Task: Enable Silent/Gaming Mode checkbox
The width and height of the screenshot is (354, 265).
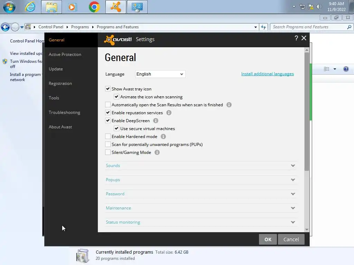Action: [x=108, y=152]
